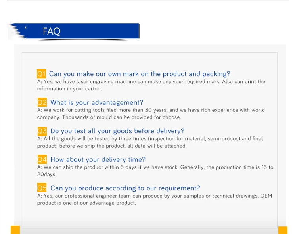Click the orange Q3 badge
Image resolution: width=297 pixels, height=234 pixels.
(42, 131)
